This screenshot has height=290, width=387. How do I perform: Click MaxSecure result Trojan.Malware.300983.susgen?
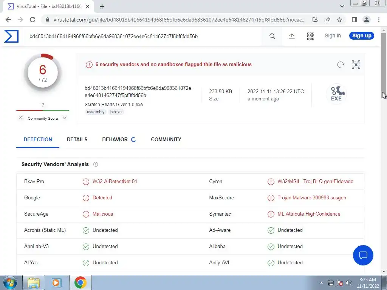coord(312,198)
